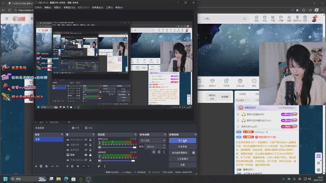Click the 启动虚拟摄像机 virtual camera button
The image size is (326, 183).
point(180,153)
